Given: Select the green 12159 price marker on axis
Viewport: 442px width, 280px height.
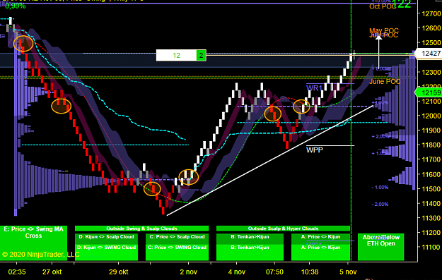Looking at the screenshot, I should click(429, 92).
